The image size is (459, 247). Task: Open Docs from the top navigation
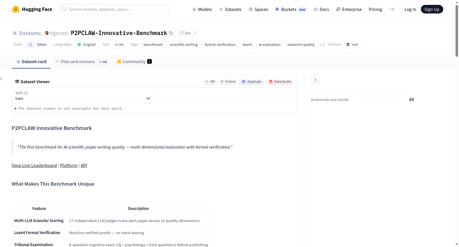coord(321,9)
